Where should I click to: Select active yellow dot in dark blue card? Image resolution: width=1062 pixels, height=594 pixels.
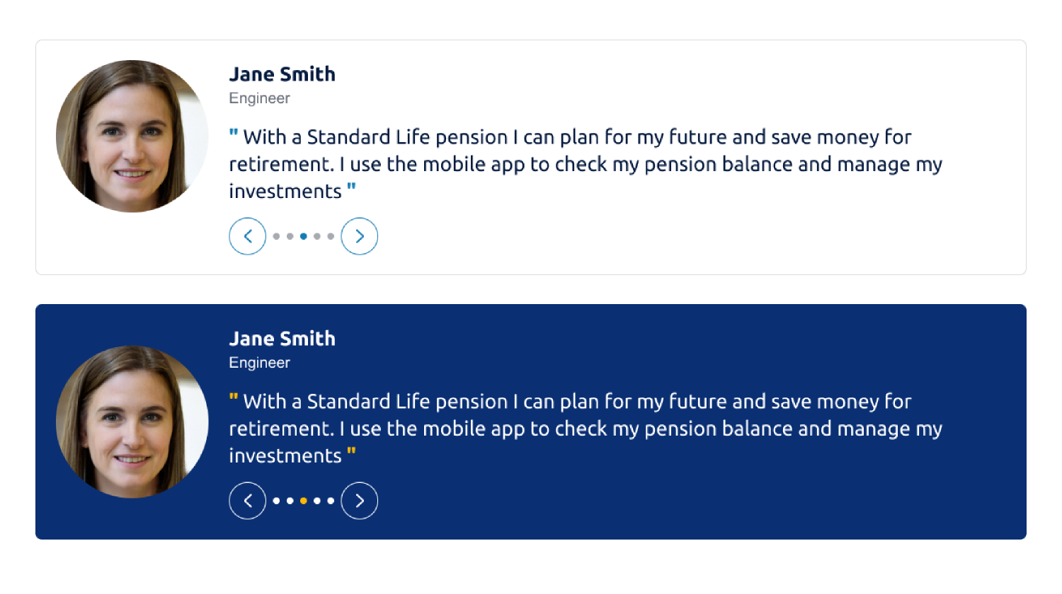pos(304,501)
